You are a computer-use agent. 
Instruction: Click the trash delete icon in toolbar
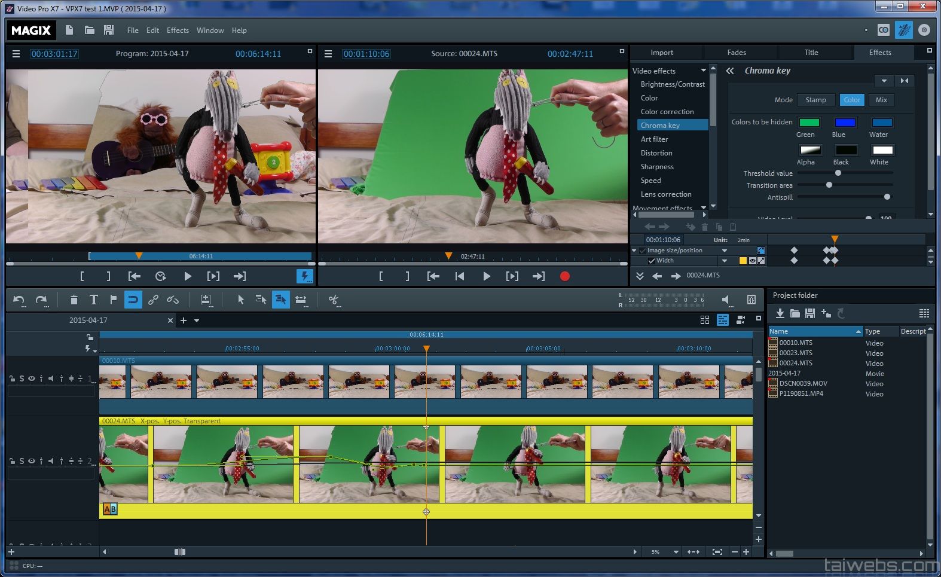(x=74, y=300)
